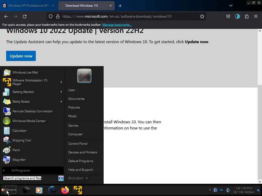Expand the VMware Workstation submenu arrow
The width and height of the screenshot is (262, 196).
61,82
